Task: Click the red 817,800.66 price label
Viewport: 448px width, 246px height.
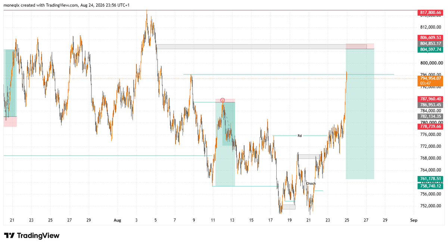Action: [x=430, y=13]
